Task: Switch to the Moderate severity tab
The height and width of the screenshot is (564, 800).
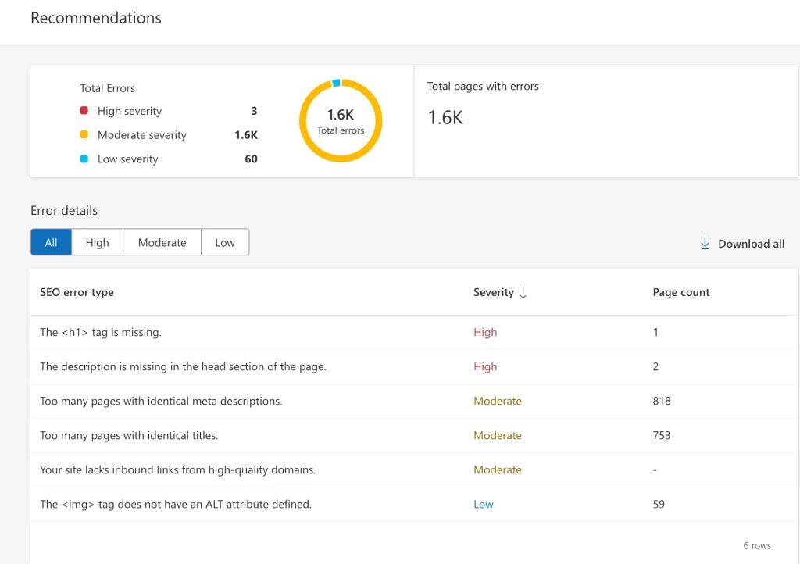Action: pos(162,242)
